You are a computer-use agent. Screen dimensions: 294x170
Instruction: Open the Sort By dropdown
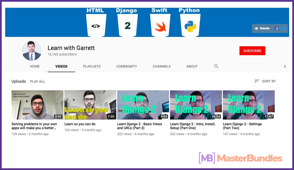[265, 81]
